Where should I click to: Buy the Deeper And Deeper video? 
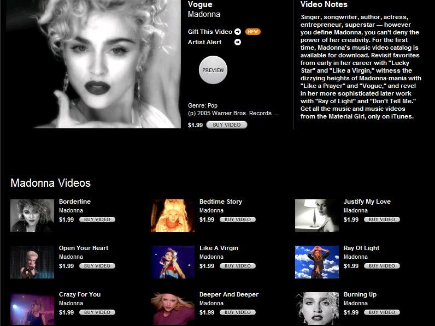[238, 312]
